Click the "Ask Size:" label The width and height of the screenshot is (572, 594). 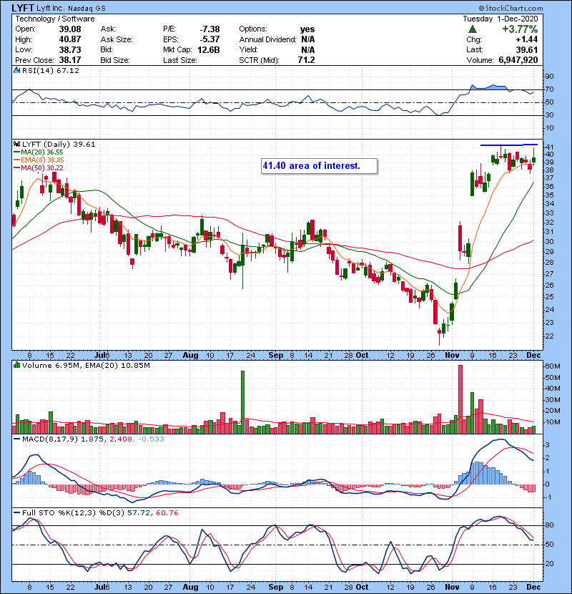click(x=117, y=39)
